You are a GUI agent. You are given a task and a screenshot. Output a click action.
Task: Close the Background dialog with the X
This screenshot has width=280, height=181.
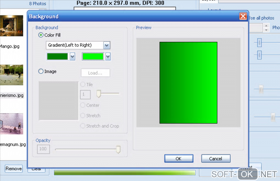(243, 16)
